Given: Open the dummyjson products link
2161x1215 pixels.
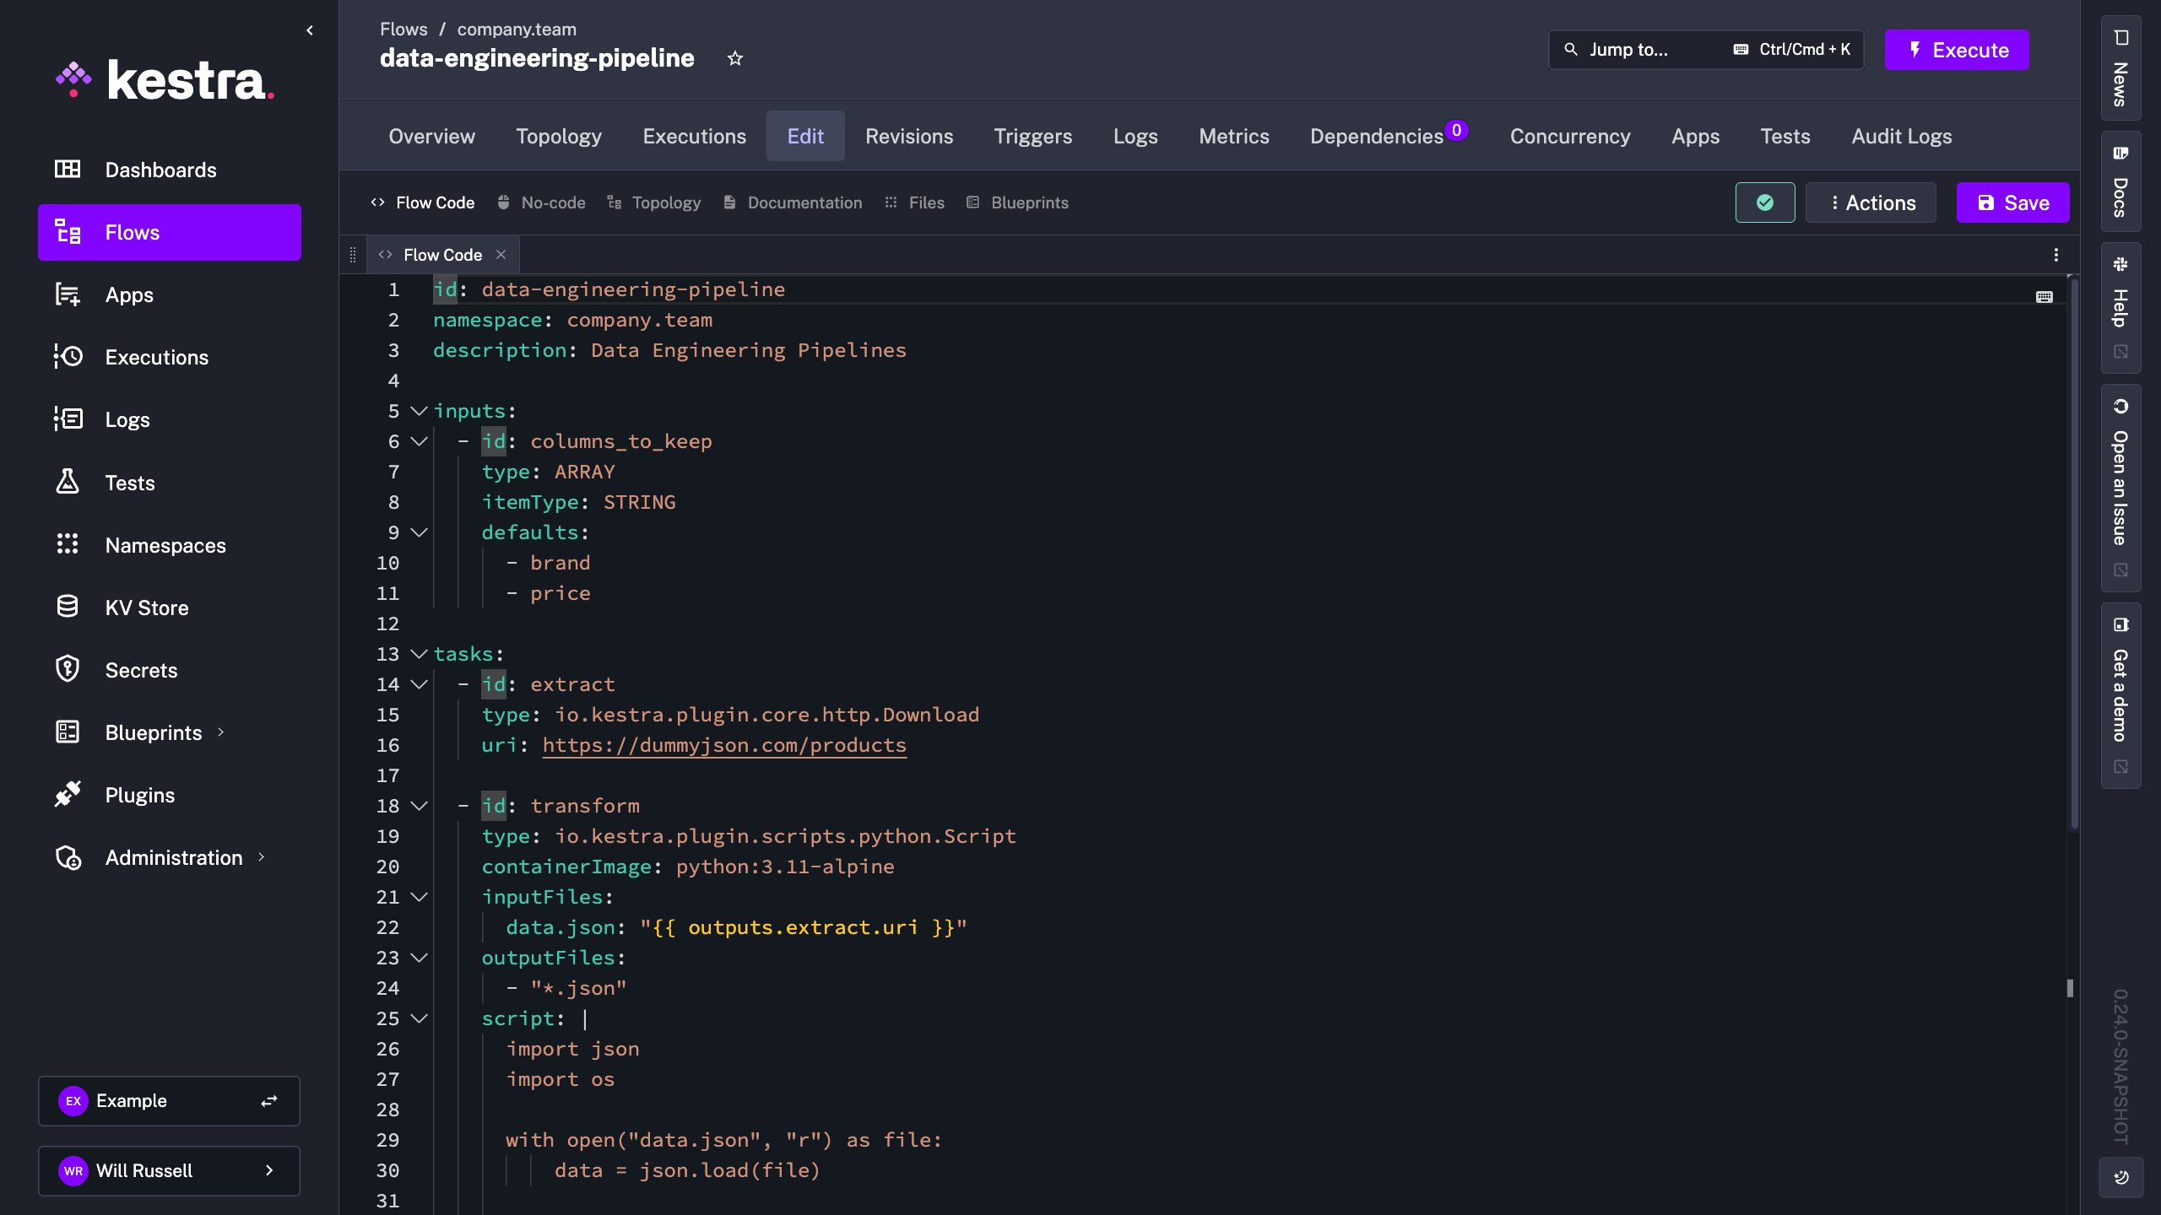Looking at the screenshot, I should (x=723, y=745).
